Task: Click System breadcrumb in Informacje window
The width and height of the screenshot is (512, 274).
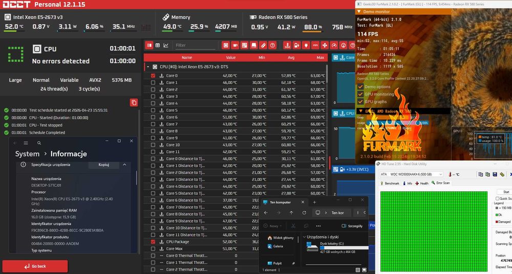Action: (x=27, y=154)
